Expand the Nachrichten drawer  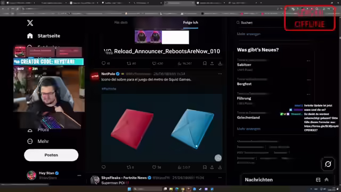pyautogui.click(x=327, y=180)
